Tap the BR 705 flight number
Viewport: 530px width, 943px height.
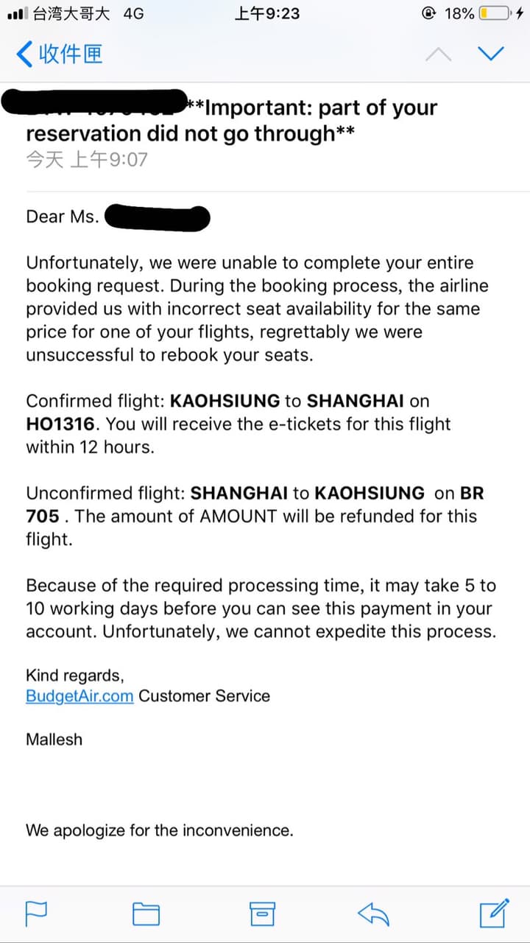255,505
